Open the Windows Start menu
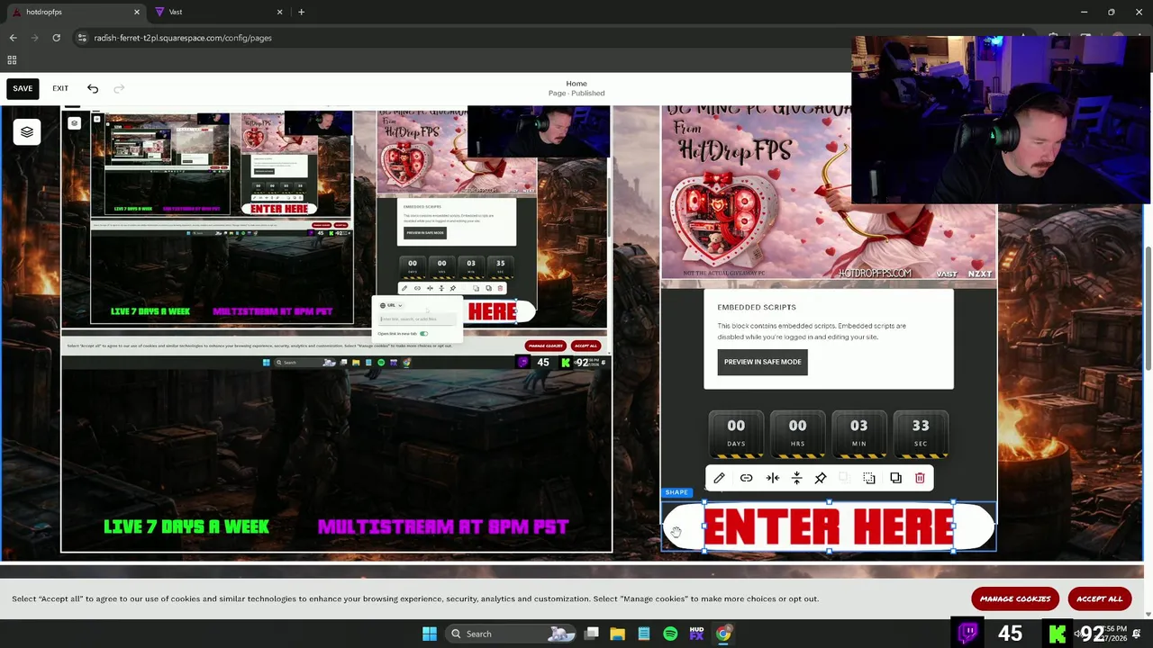Viewport: 1153px width, 648px height. [430, 634]
